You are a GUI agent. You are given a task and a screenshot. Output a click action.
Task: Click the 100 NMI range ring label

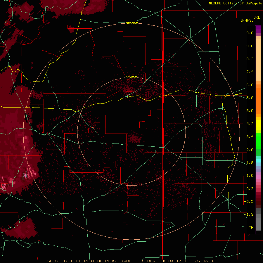(131, 23)
